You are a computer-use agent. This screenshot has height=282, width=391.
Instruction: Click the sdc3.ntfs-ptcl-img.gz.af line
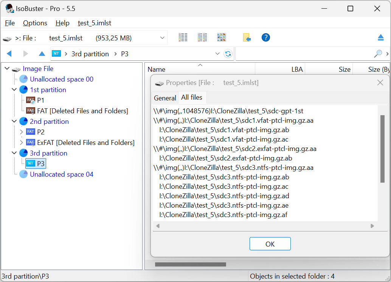[x=223, y=215]
